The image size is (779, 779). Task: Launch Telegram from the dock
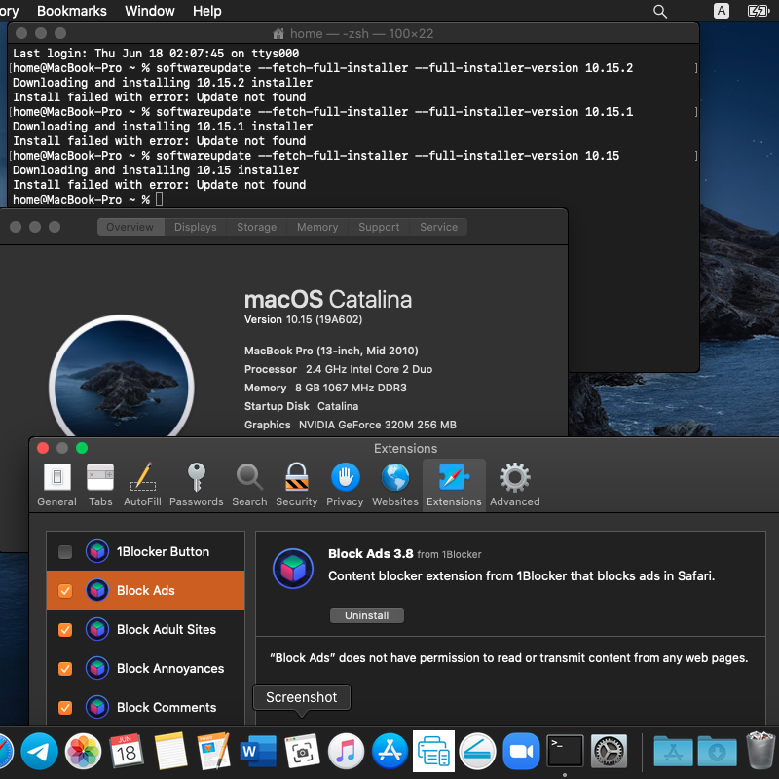pyautogui.click(x=39, y=751)
